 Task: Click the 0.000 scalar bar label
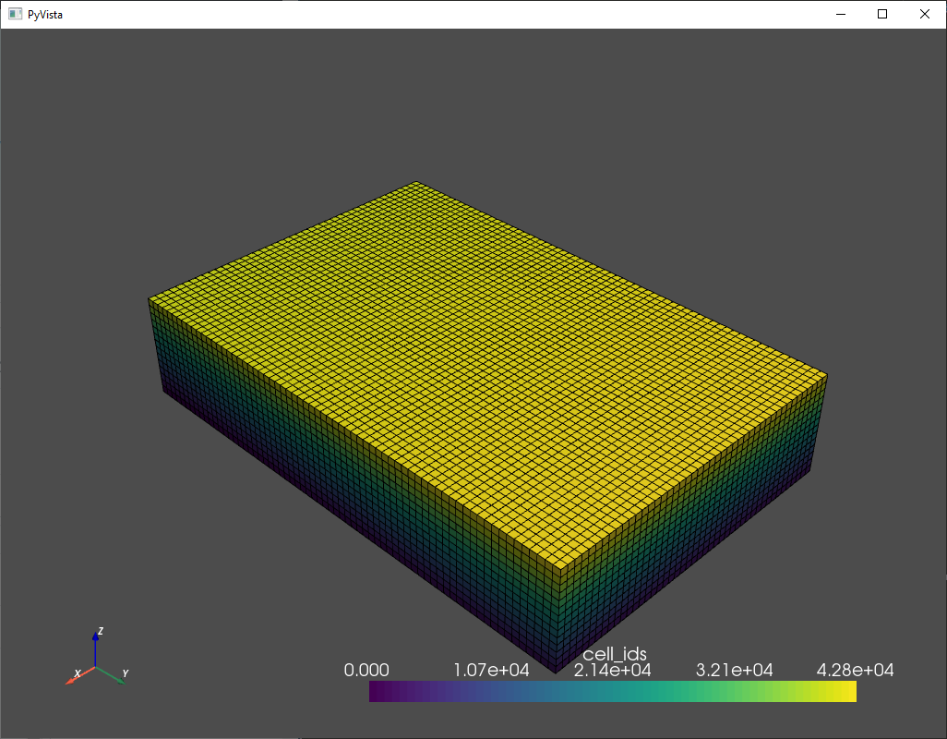pos(366,670)
